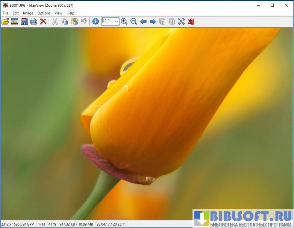Click the Paste clipboard icon
294x228 pixels.
point(74,21)
